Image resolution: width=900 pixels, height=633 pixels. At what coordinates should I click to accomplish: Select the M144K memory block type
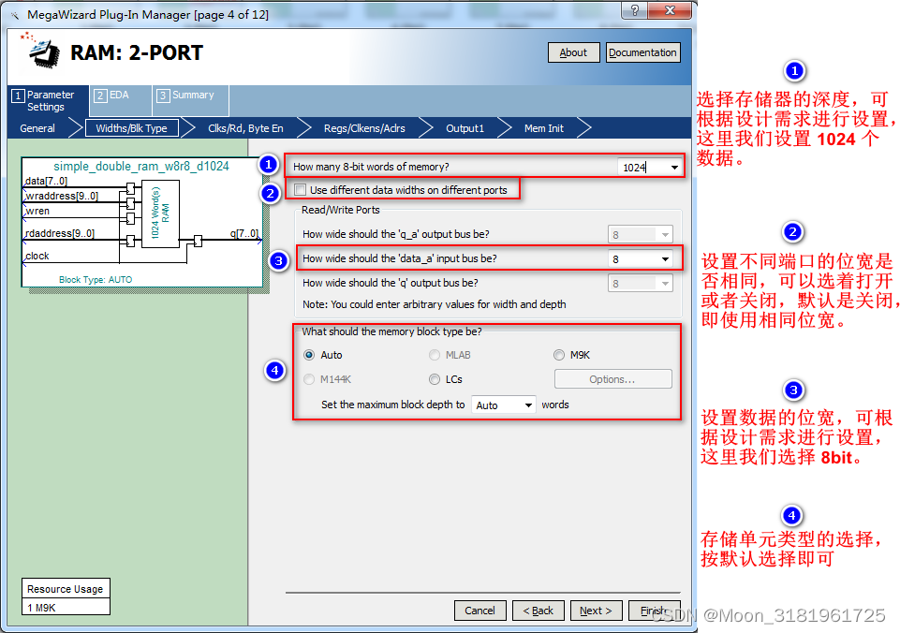[309, 378]
